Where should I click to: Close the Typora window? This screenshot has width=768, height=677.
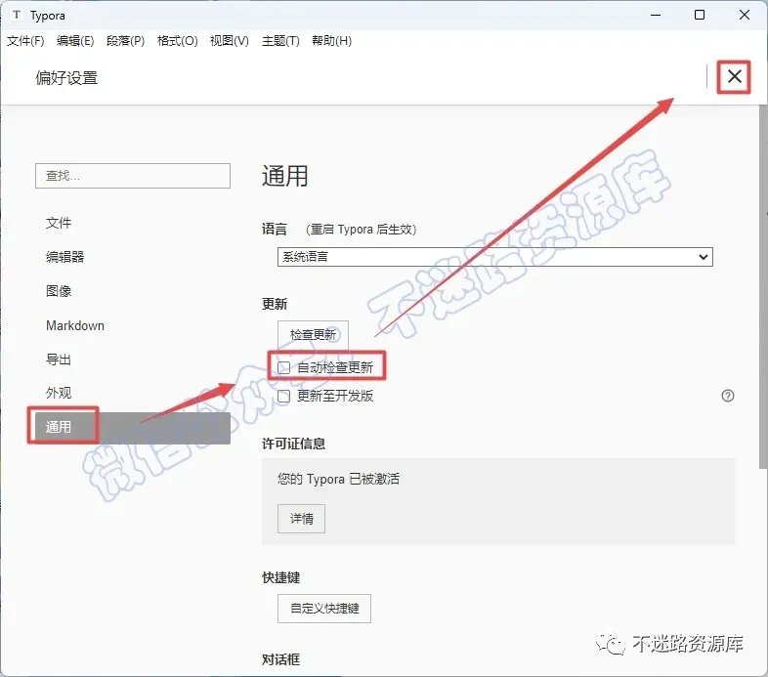click(745, 16)
